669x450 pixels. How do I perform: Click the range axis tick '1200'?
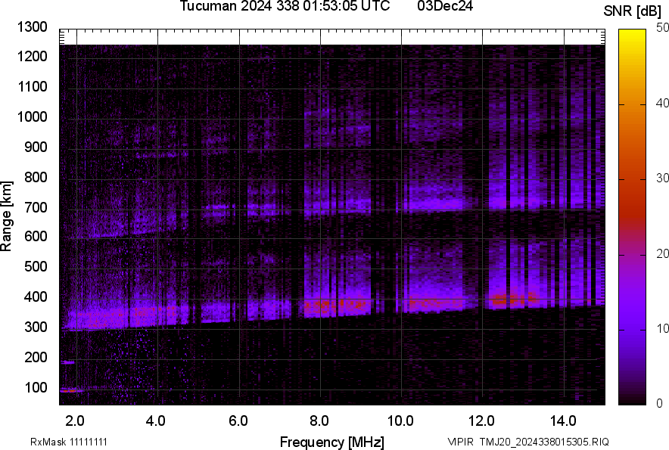coord(32,56)
